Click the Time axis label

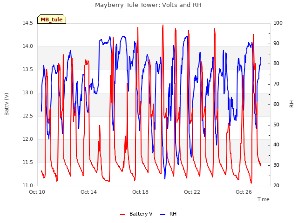point(263,199)
